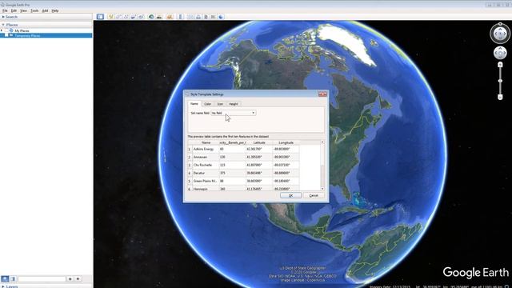
Task: Select the Name tab in dialog
Action: 194,103
